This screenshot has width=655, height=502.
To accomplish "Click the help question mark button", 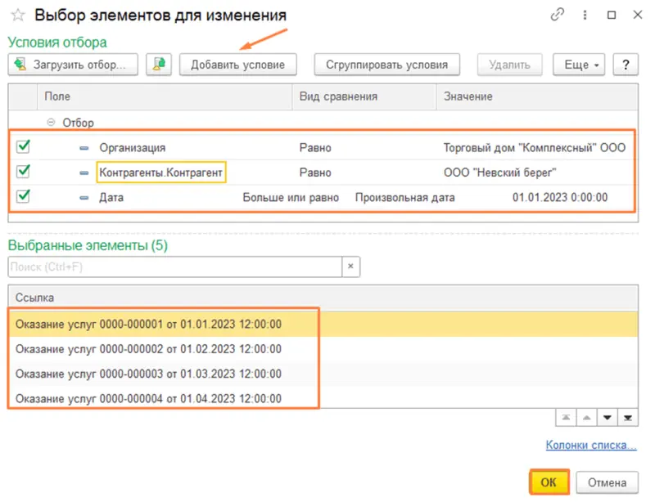I will coord(626,65).
